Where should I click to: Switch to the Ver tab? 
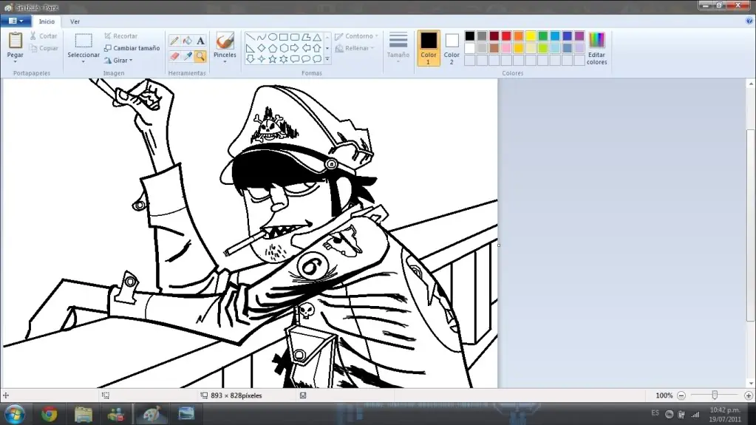[75, 21]
